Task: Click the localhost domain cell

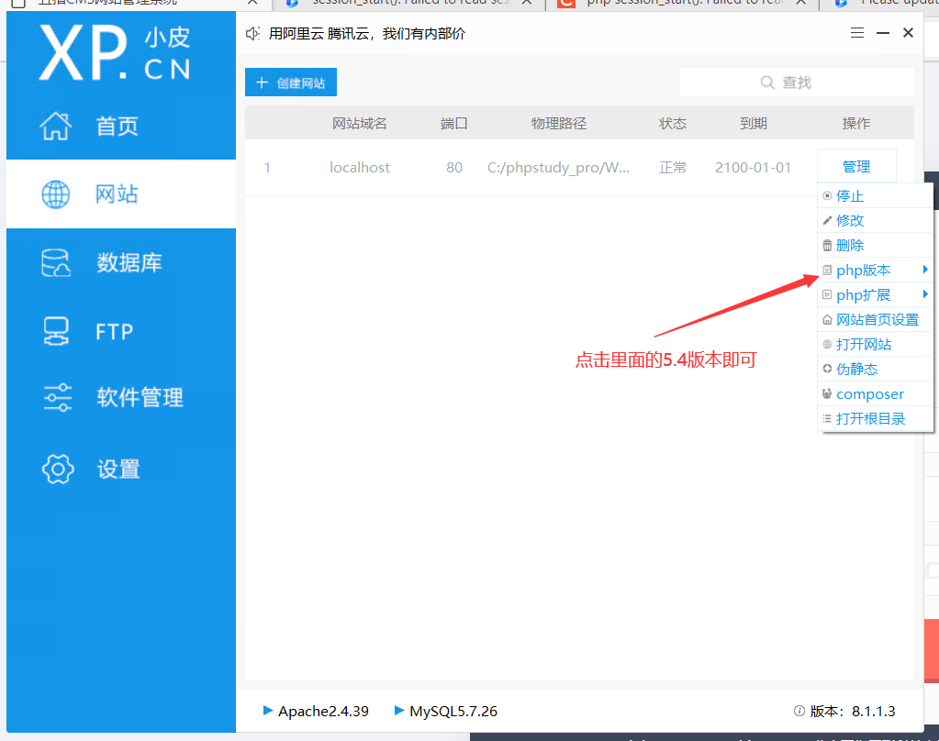Action: pos(359,168)
